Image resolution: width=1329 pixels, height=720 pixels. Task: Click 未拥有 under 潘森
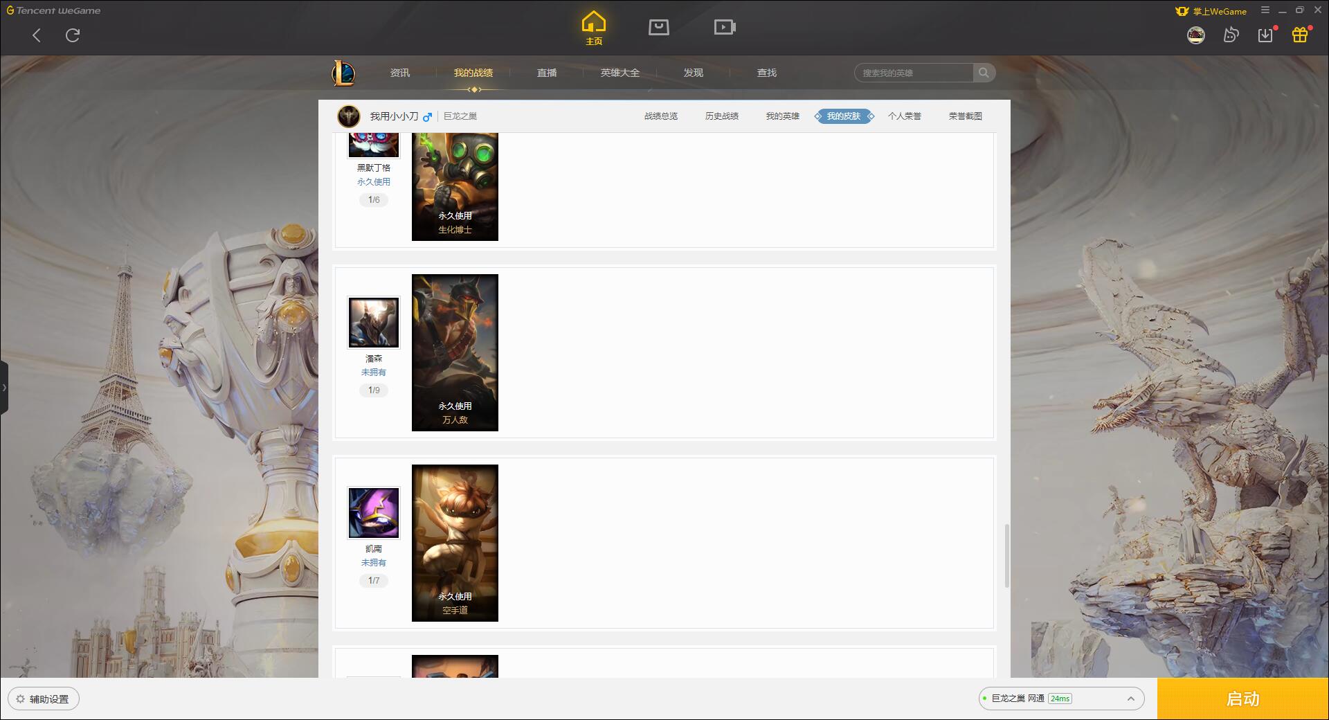[x=374, y=372]
